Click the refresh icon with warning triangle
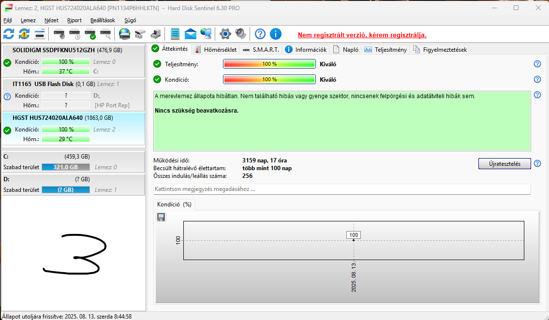This screenshot has height=320, width=549. [x=24, y=34]
